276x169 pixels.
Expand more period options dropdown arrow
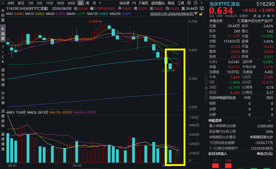point(100,3)
